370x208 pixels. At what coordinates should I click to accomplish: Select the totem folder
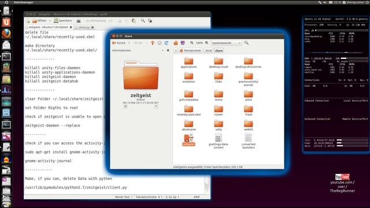(219, 110)
